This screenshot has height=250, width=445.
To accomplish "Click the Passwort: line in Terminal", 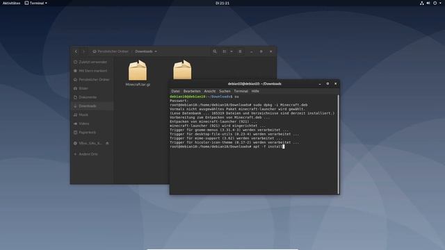I will pyautogui.click(x=179, y=101).
